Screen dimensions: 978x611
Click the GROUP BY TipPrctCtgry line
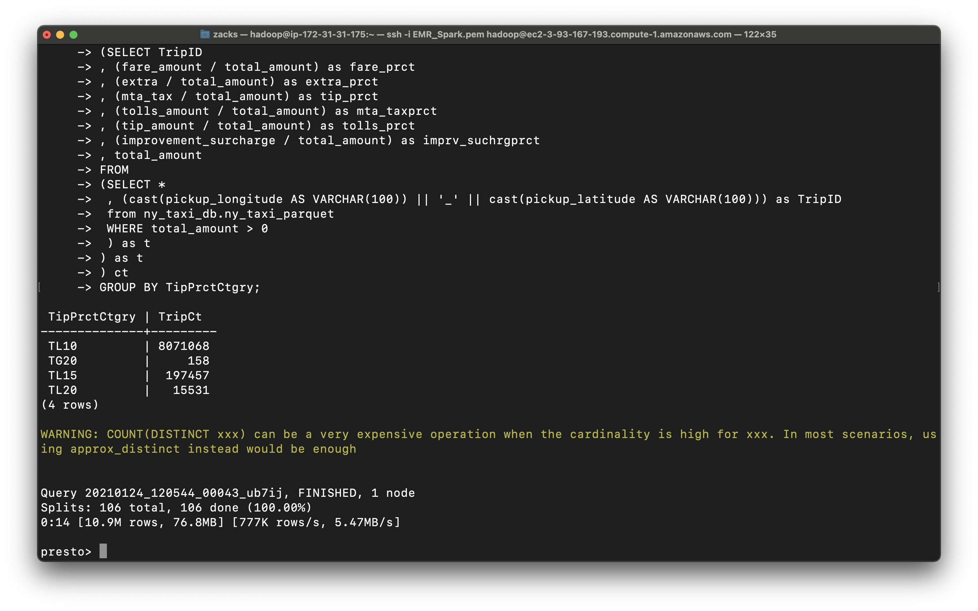pyautogui.click(x=179, y=288)
